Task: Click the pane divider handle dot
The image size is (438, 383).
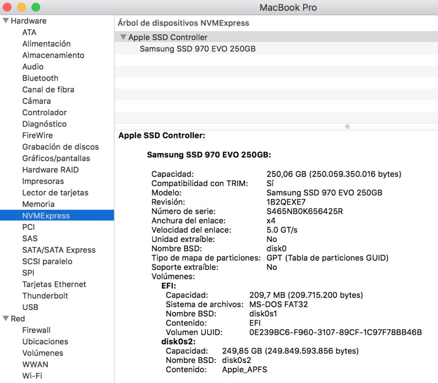Action: click(347, 126)
